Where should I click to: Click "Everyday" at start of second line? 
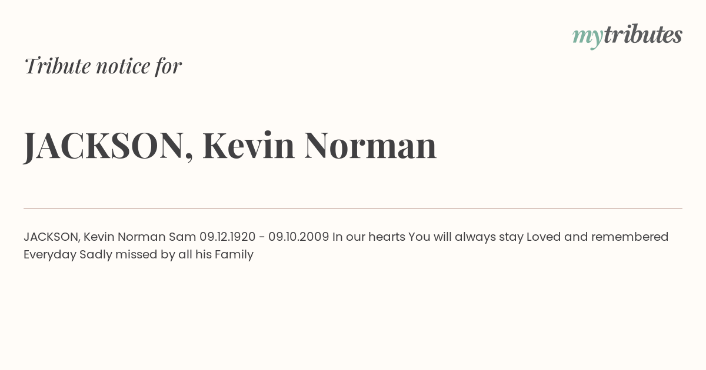[50, 255]
